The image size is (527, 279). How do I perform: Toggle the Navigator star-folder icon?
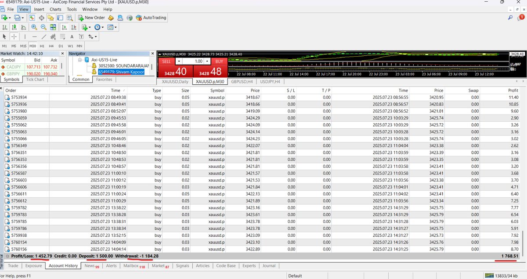(51, 18)
